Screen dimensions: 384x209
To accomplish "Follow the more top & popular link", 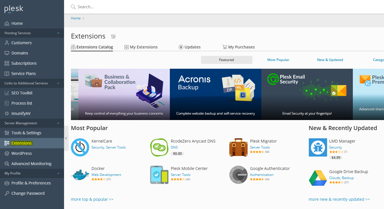I will [92, 199].
